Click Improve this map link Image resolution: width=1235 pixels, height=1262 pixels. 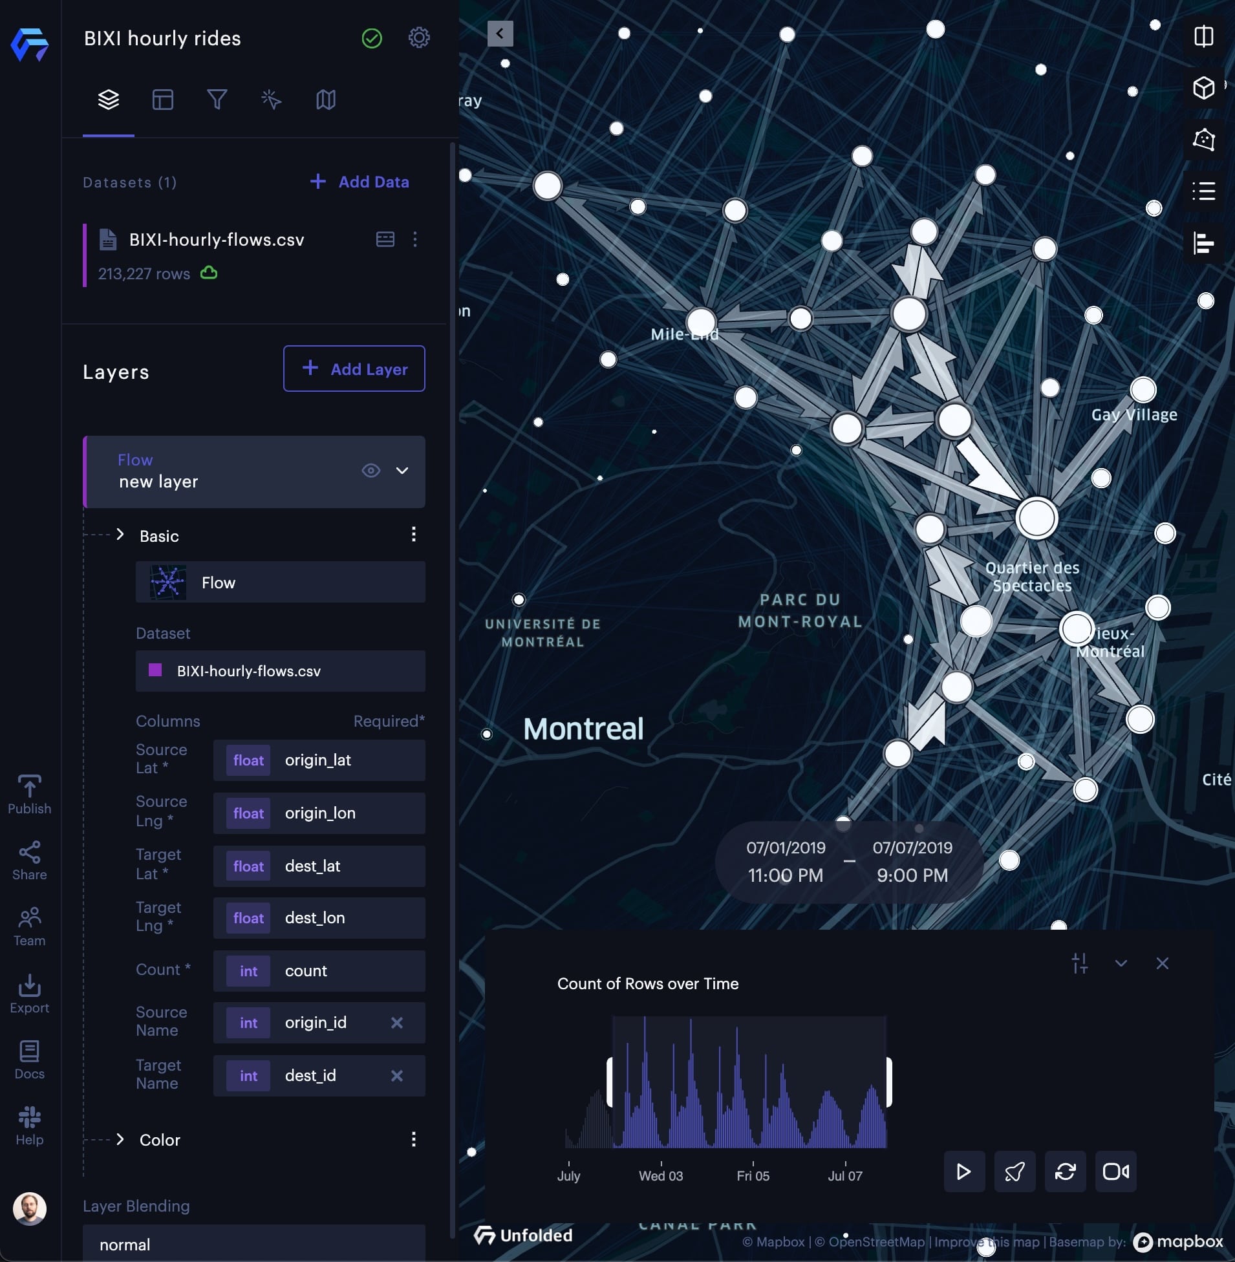pyautogui.click(x=987, y=1242)
